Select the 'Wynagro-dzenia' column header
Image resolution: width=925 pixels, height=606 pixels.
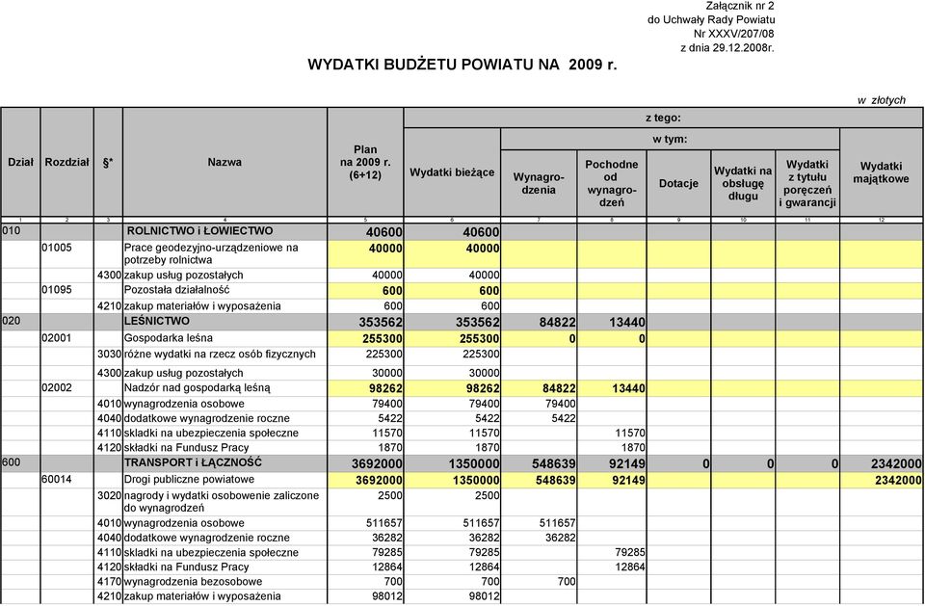(539, 183)
